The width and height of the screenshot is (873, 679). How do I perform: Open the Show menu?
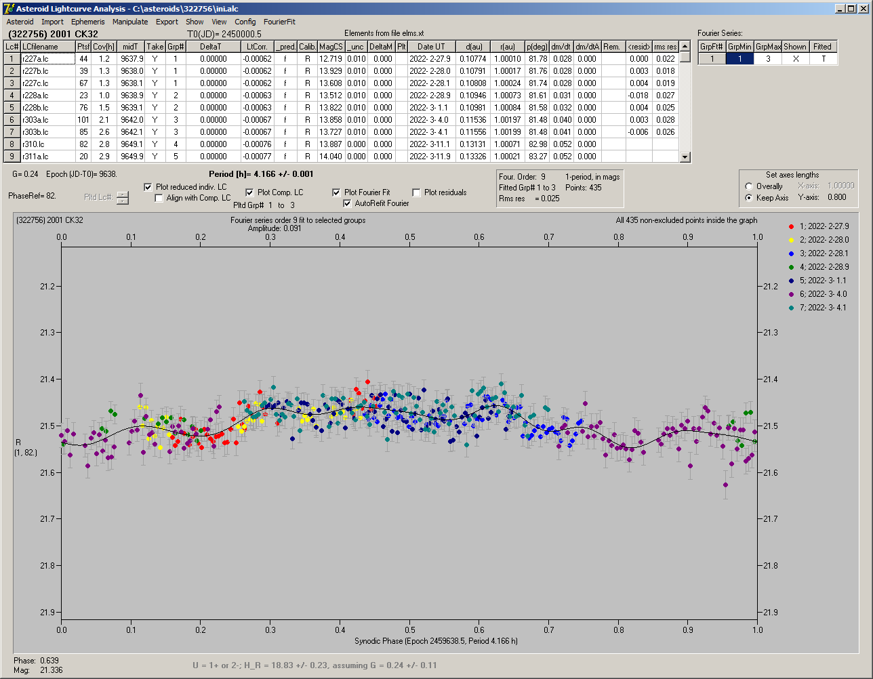(x=195, y=22)
